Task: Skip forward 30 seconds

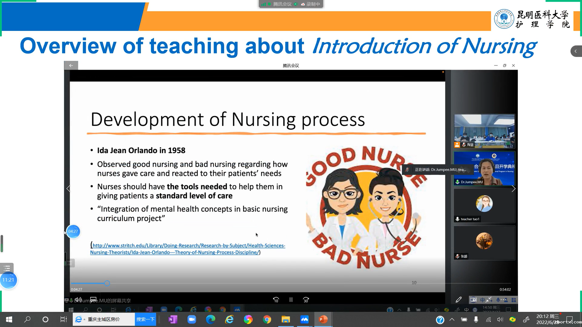Action: tap(306, 300)
